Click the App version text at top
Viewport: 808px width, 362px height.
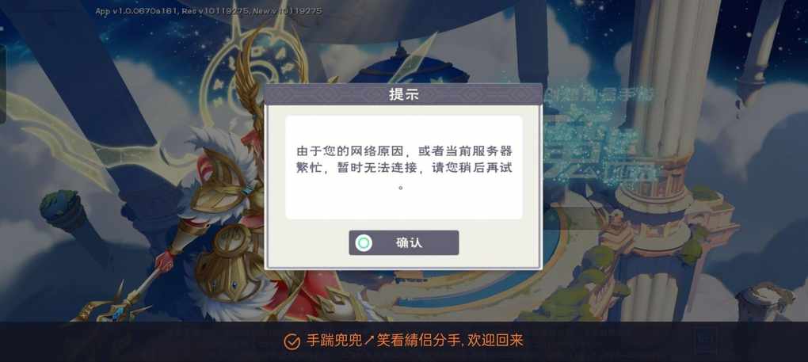click(x=208, y=11)
